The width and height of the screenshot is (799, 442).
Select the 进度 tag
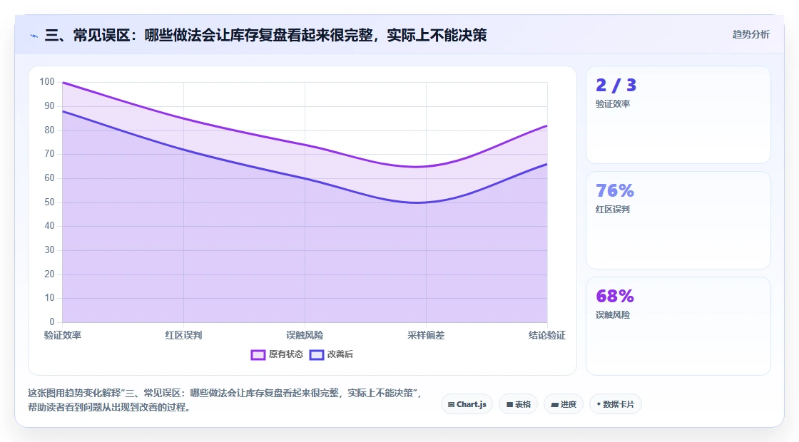pyautogui.click(x=564, y=404)
